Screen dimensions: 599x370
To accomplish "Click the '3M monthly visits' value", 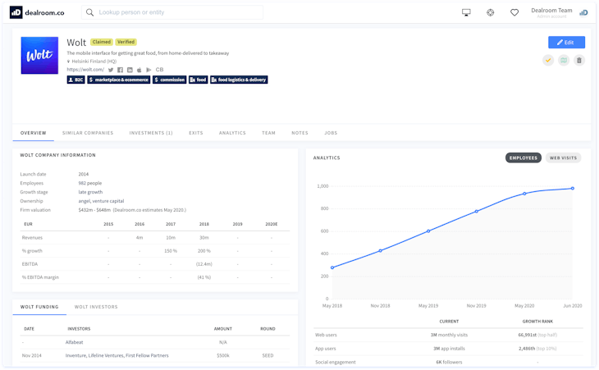I will 449,335.
